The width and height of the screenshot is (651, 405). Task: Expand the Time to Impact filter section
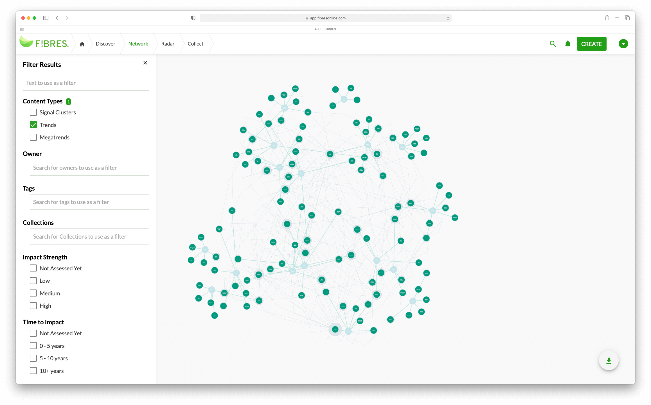43,322
